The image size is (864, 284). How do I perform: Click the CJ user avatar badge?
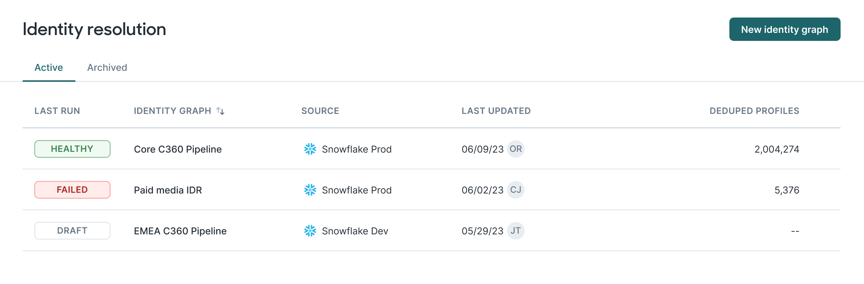(515, 190)
